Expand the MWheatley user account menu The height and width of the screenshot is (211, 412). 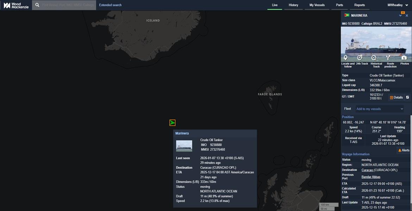tap(398, 5)
